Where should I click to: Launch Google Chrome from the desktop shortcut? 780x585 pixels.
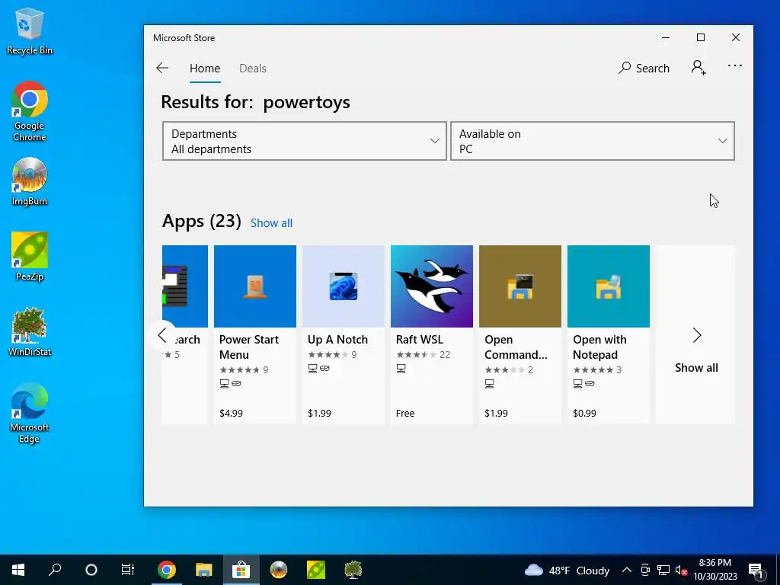(30, 111)
